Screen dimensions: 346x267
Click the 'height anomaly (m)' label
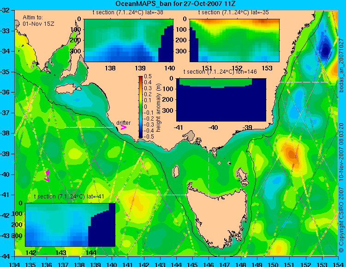[158, 108]
